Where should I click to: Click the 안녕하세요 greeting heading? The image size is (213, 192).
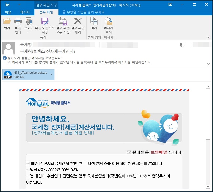click(x=50, y=119)
